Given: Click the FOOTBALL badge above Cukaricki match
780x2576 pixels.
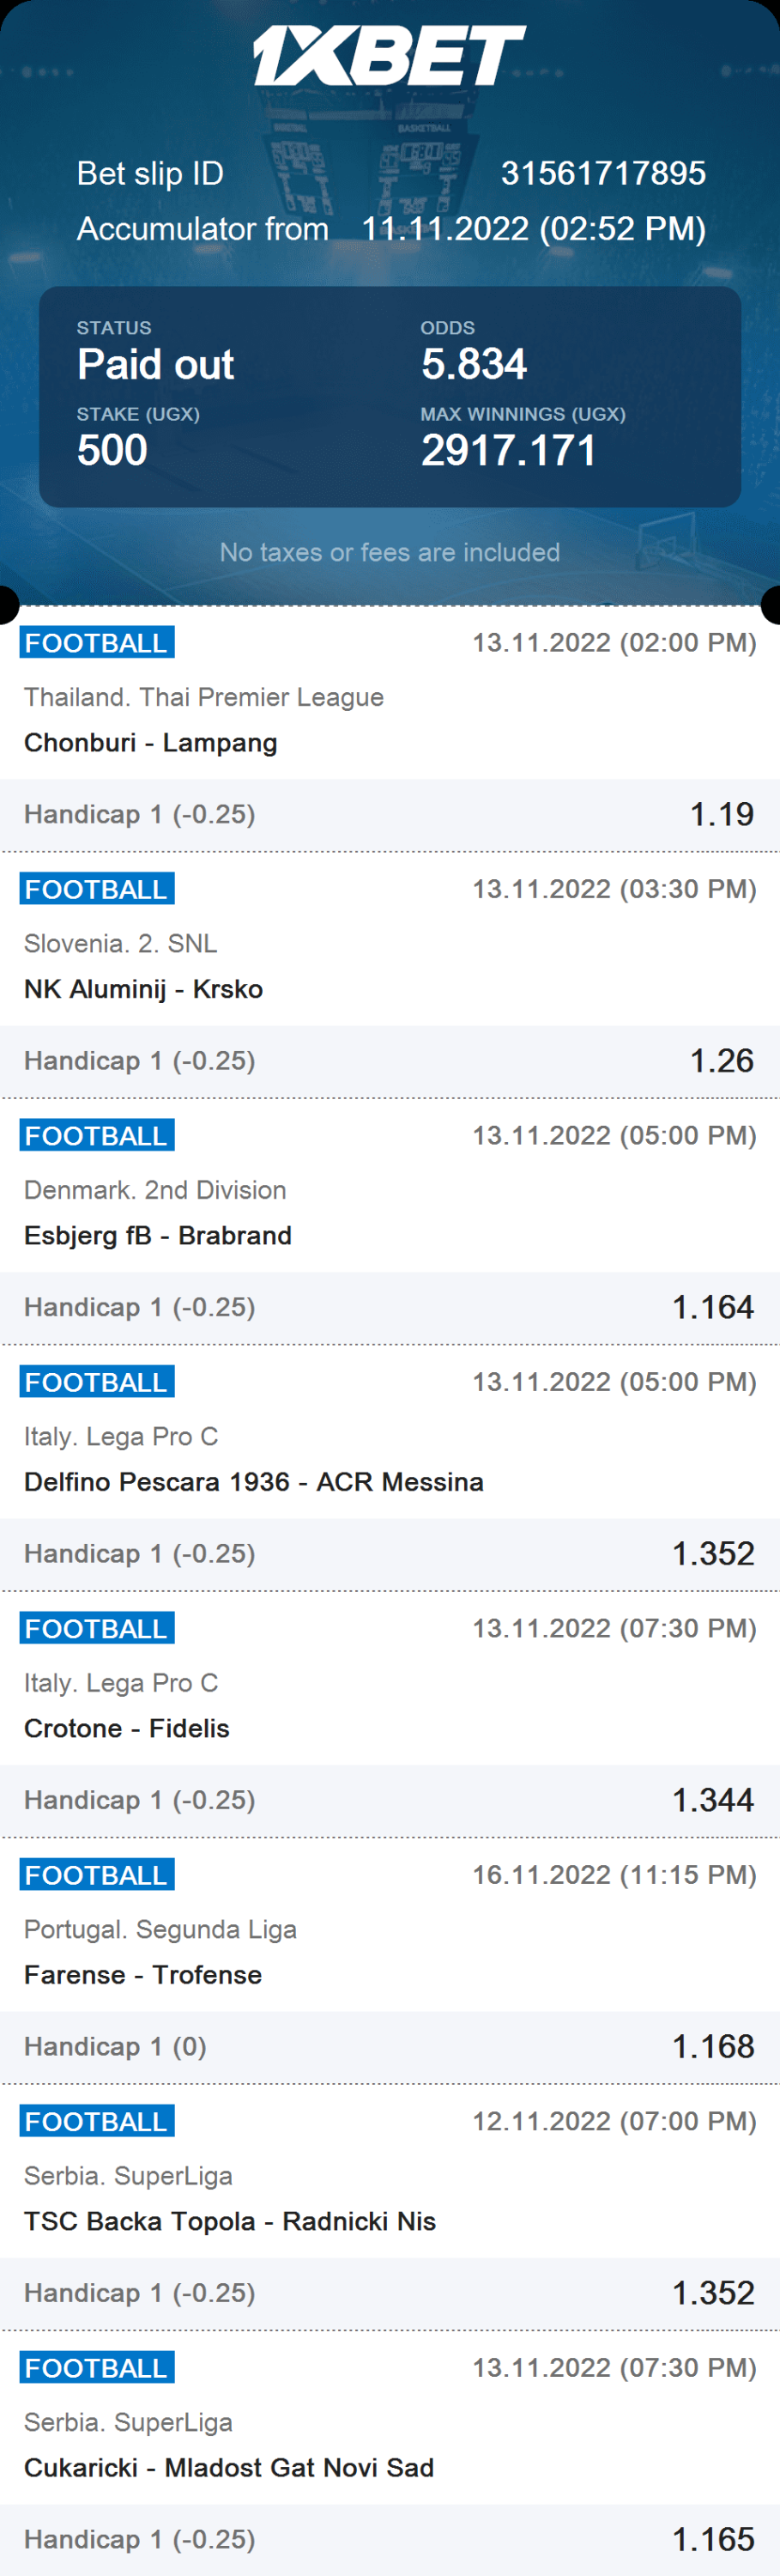Looking at the screenshot, I should pyautogui.click(x=97, y=2368).
